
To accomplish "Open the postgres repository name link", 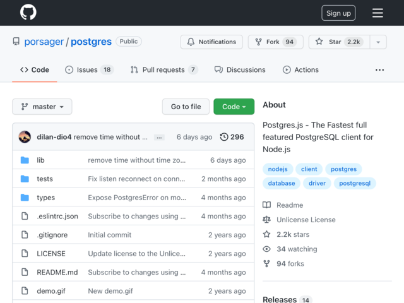I will tap(91, 42).
